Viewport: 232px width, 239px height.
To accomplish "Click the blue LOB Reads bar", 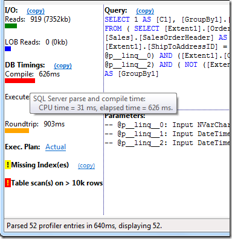I will [8, 49].
